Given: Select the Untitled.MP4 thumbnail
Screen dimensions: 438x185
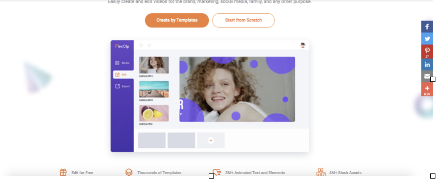Looking at the screenshot, I should [154, 65].
